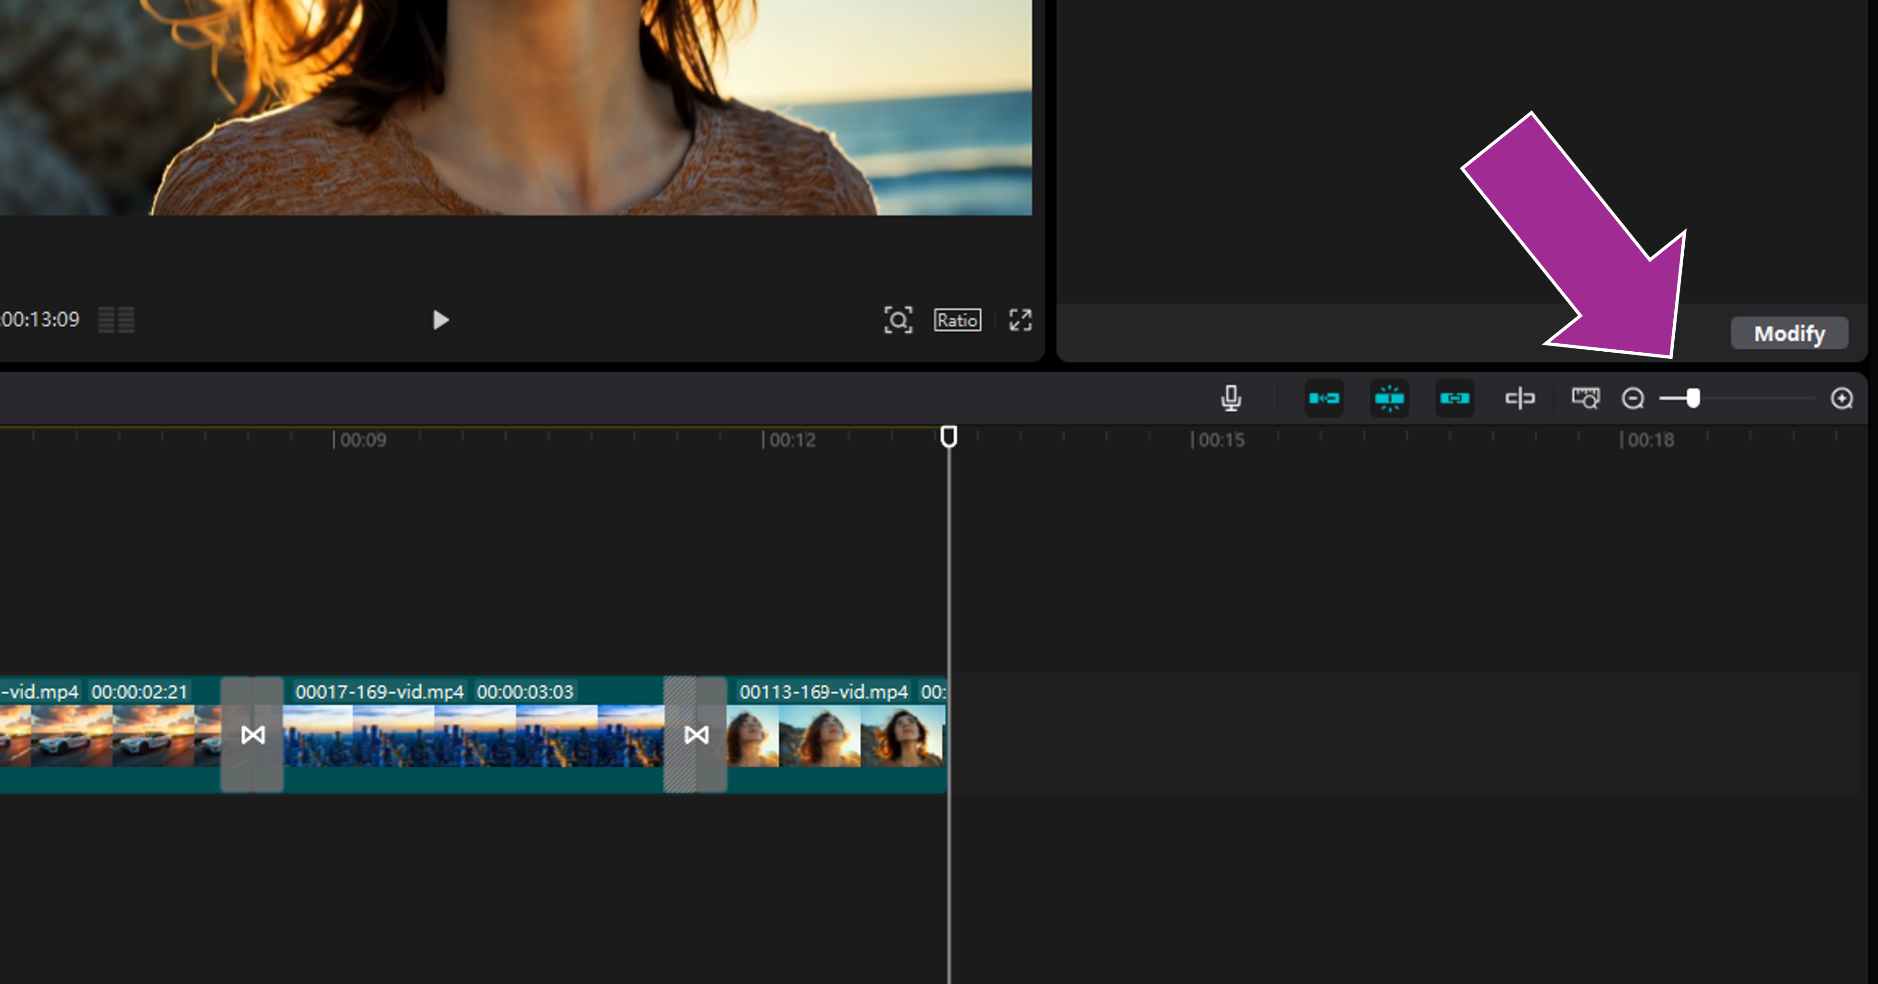This screenshot has height=984, width=1878.
Task: Select transition between city and woman clips
Action: 695,734
